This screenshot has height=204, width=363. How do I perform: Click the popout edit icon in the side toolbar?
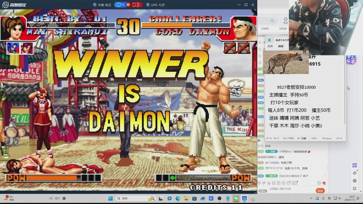tap(354, 188)
